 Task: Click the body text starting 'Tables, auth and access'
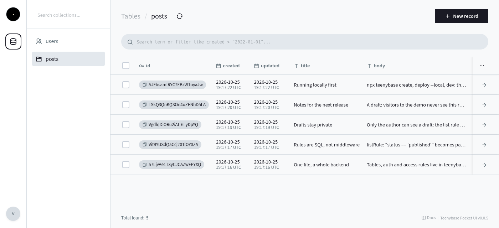(416, 165)
